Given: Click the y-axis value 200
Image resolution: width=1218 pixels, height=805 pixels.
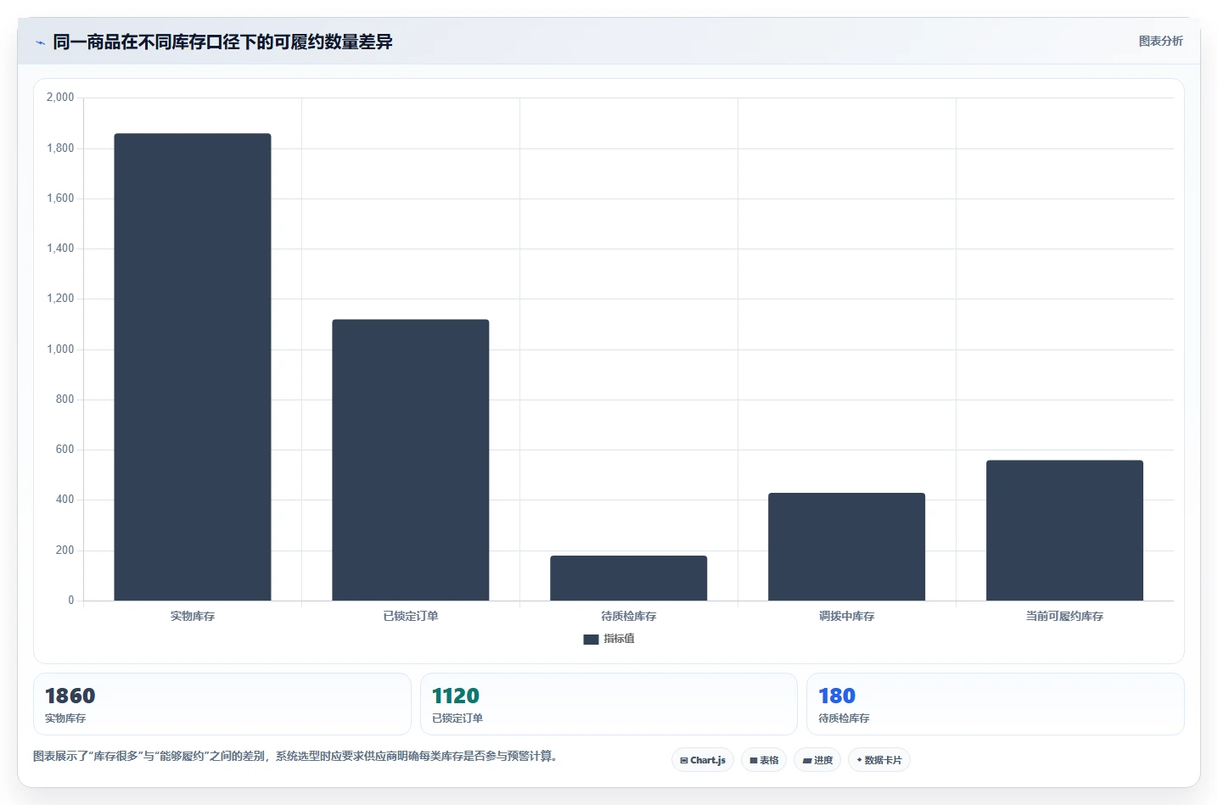Looking at the screenshot, I should [65, 550].
